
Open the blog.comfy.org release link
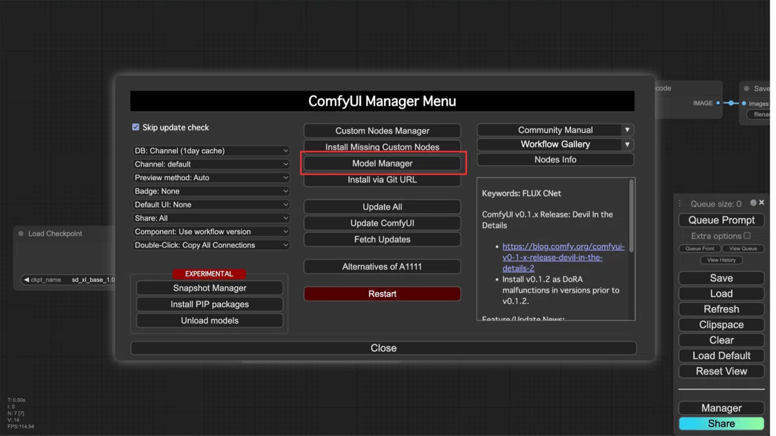pos(563,257)
